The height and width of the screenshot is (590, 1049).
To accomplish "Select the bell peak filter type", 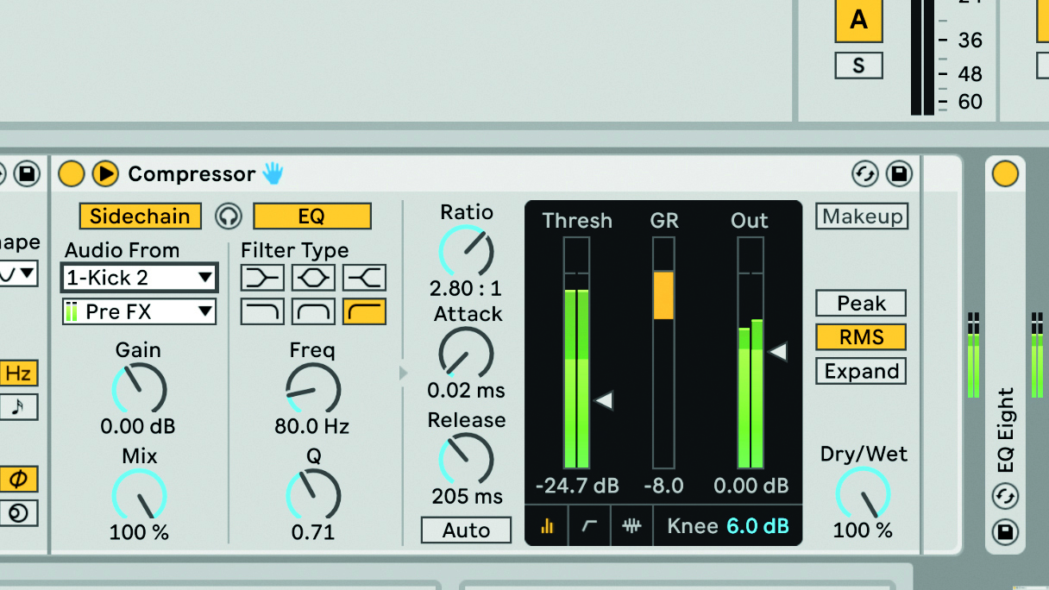I will point(313,278).
